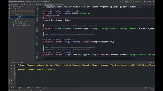Open Project panel gear options
Image resolution: width=163 pixels, height=91 pixels.
[31, 4]
